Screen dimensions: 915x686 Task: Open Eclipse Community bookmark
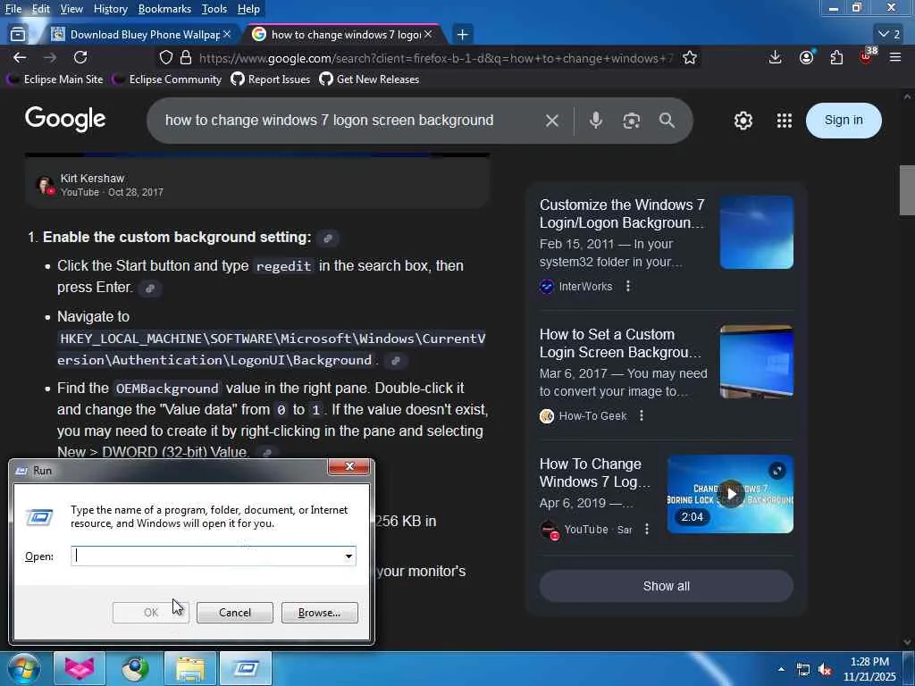(x=168, y=79)
